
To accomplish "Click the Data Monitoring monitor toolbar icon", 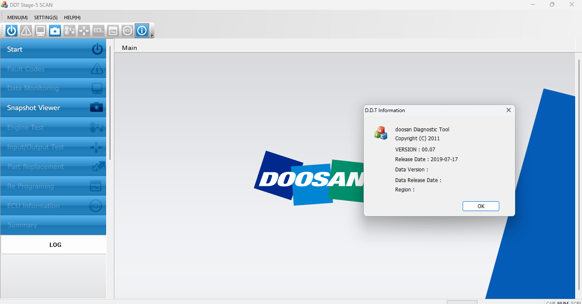I will point(41,31).
